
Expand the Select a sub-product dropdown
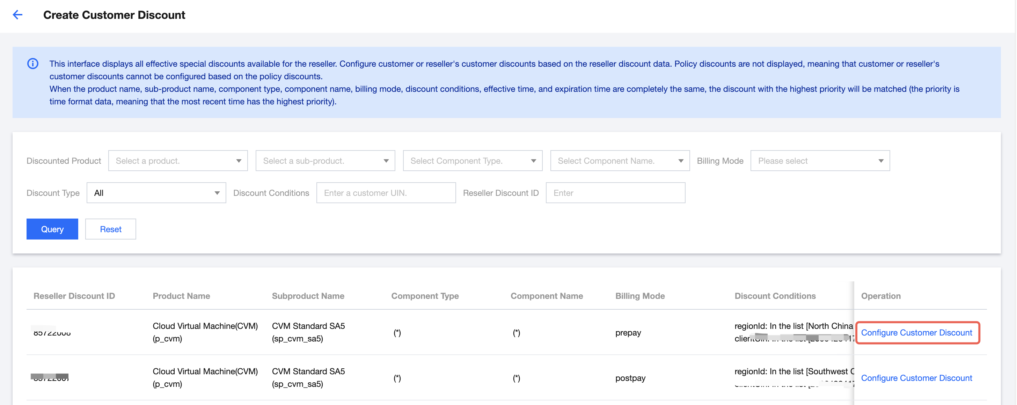pyautogui.click(x=325, y=161)
